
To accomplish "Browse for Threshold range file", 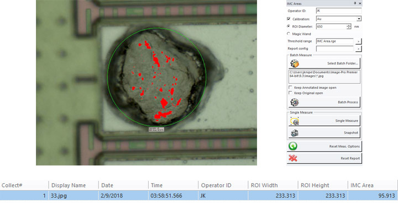I will (358, 41).
